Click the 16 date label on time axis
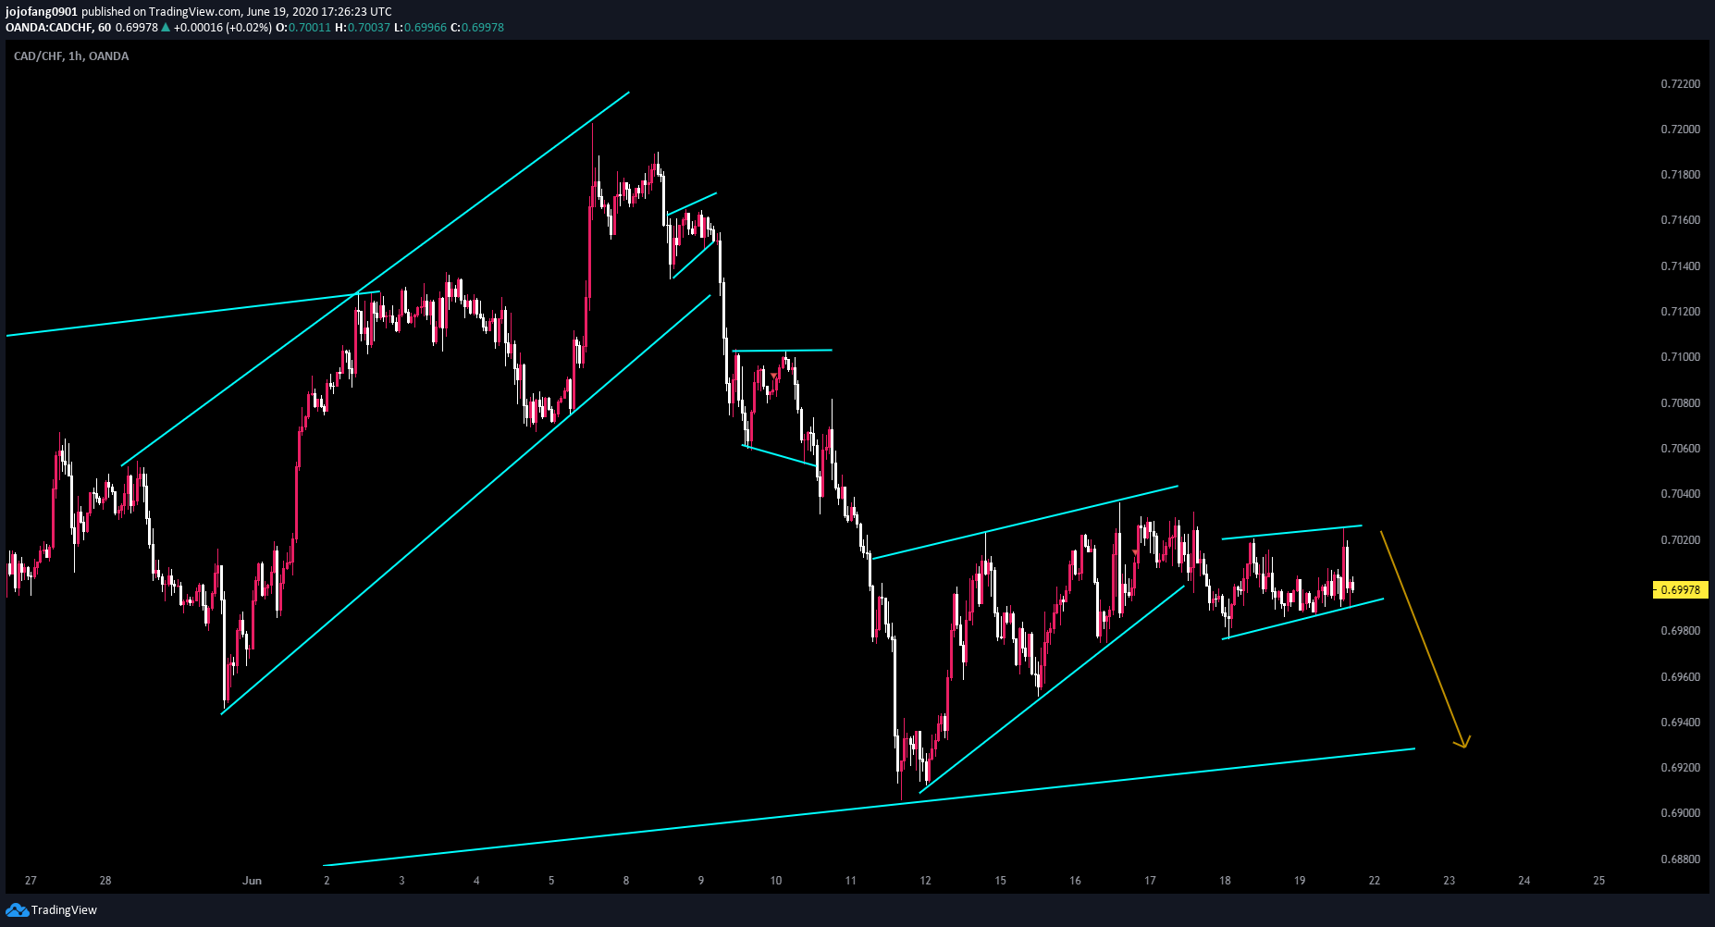This screenshot has width=1715, height=927. [1076, 881]
